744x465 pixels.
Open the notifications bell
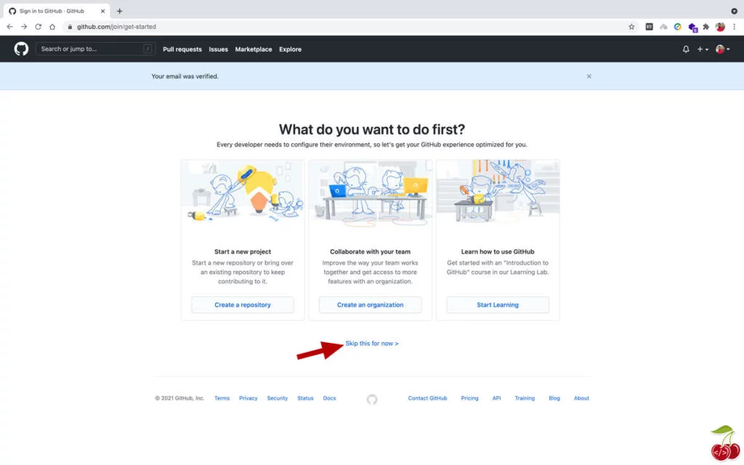coord(684,49)
